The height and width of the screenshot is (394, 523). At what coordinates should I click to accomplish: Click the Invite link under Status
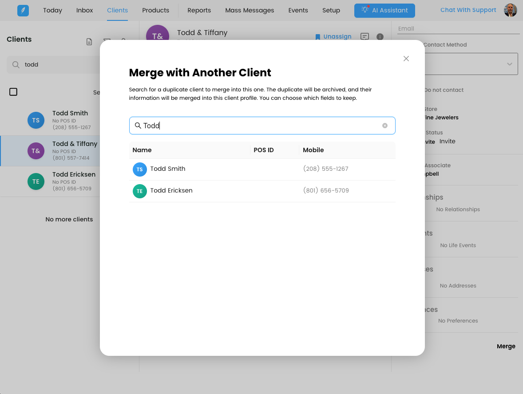click(x=447, y=142)
